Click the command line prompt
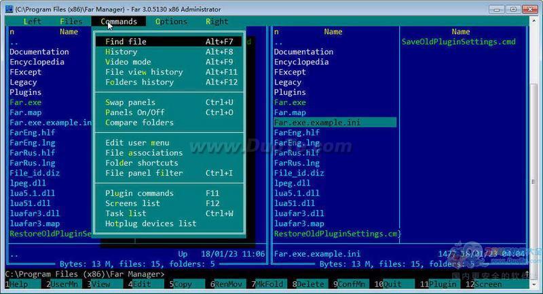Image resolution: width=543 pixels, height=294 pixels. pyautogui.click(x=85, y=274)
